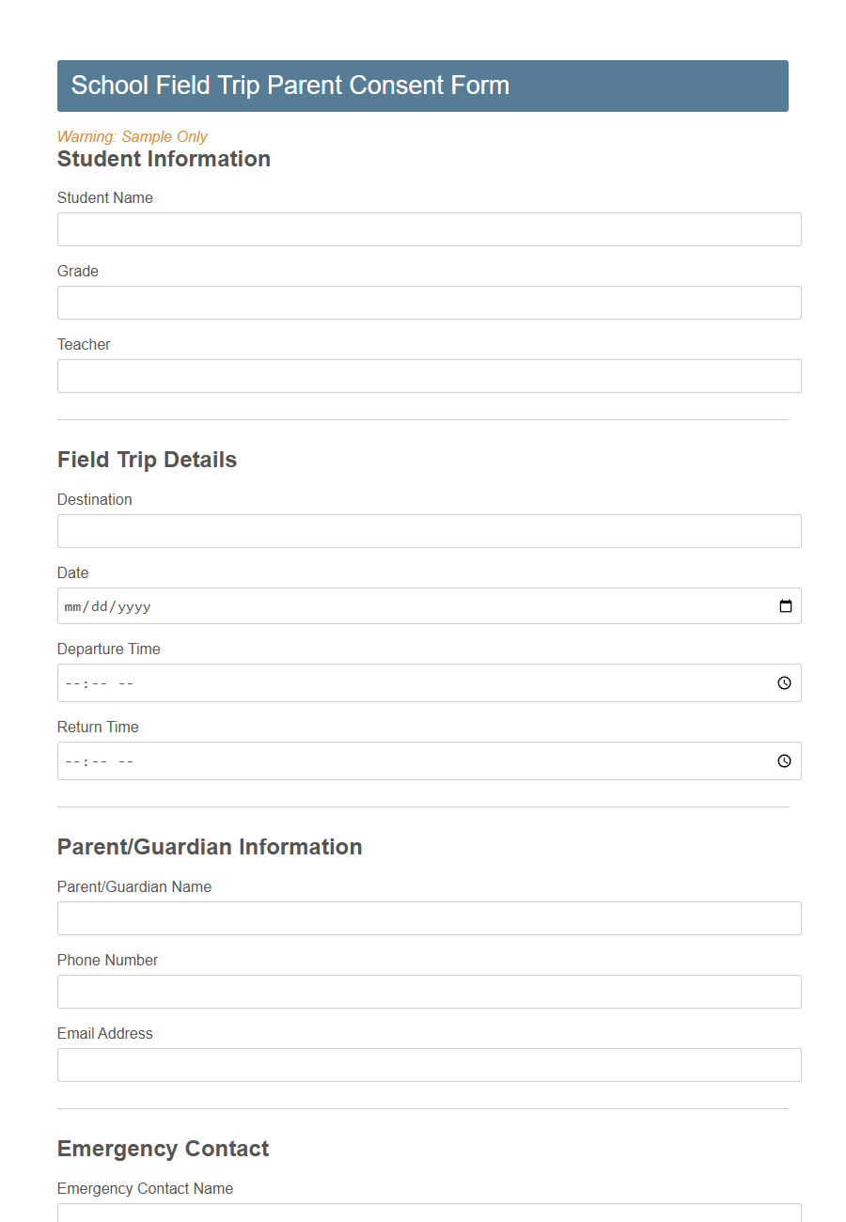Click the Departure Time clock icon
This screenshot has height=1222, width=846.
pos(784,683)
